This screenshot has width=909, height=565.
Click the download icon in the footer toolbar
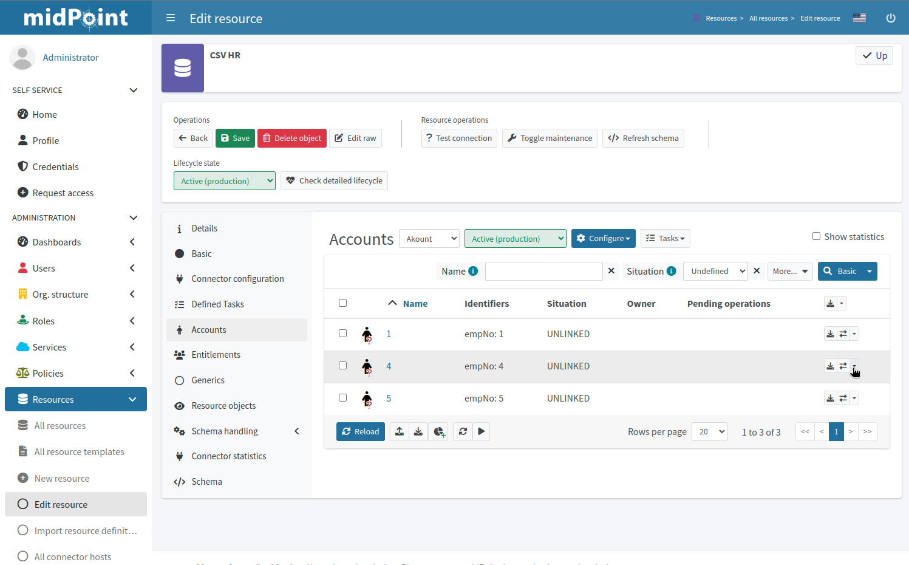pos(418,431)
